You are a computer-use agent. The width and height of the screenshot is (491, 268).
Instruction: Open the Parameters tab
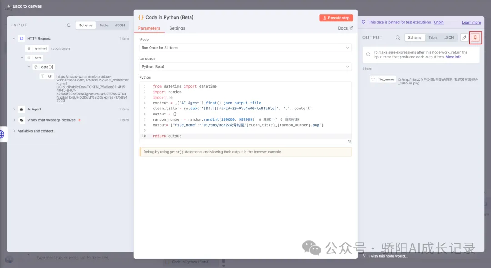coord(149,28)
